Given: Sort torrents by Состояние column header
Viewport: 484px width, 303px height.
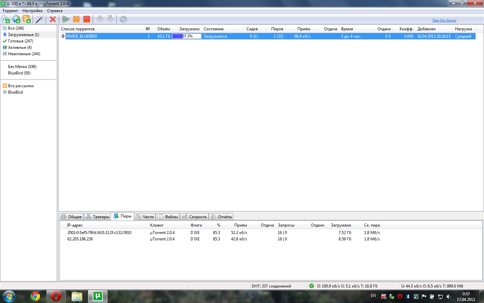Looking at the screenshot, I should click(220, 29).
